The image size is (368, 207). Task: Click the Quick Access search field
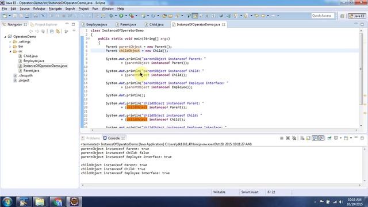322,16
